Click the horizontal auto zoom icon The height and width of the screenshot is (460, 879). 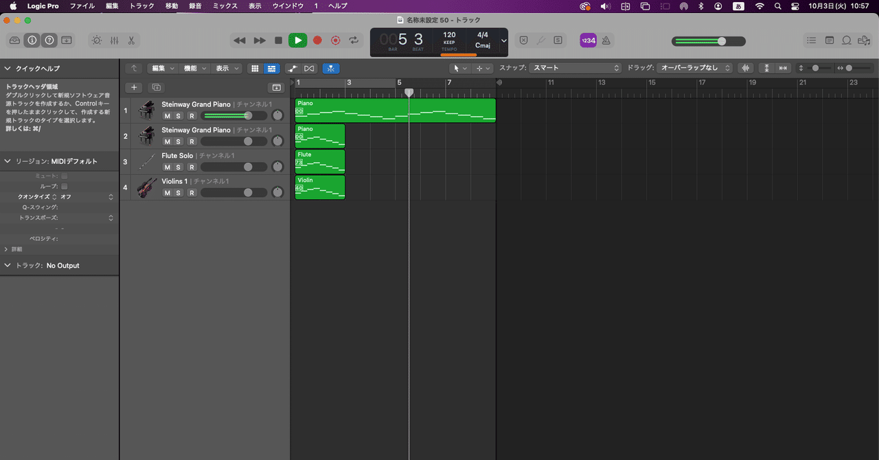[x=783, y=68]
